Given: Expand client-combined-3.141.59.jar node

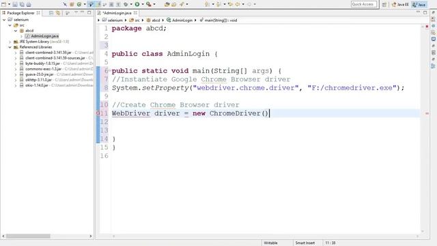Looking at the screenshot, I should (16, 53).
